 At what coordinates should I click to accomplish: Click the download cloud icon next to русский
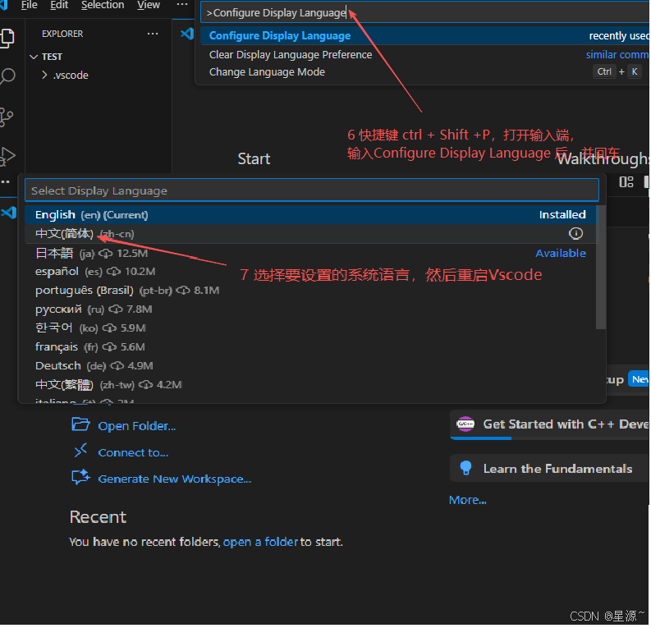[x=116, y=309]
